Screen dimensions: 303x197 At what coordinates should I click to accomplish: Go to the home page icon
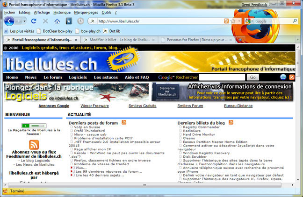(57, 21)
